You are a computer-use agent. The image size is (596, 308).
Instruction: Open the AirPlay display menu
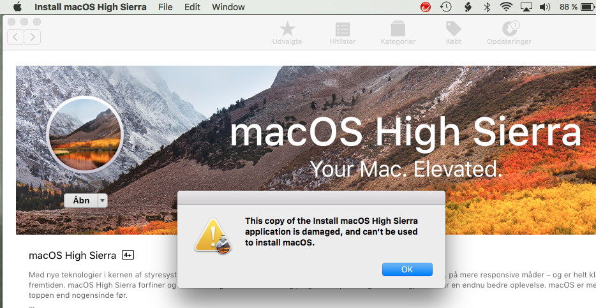pyautogui.click(x=526, y=7)
